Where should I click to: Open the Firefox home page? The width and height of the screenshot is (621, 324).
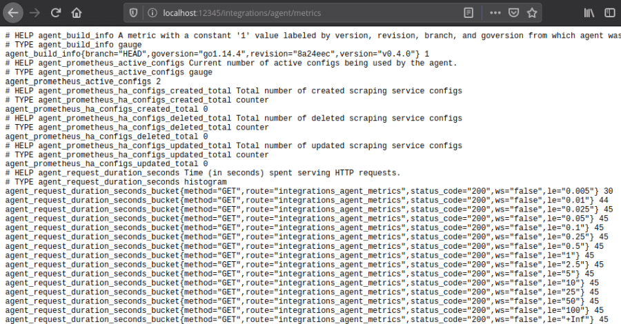(x=77, y=13)
